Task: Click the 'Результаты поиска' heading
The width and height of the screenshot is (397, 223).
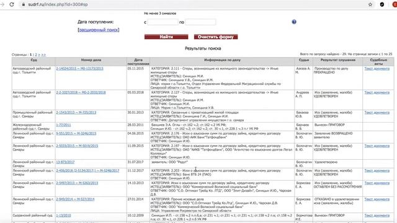Action: click(x=203, y=48)
